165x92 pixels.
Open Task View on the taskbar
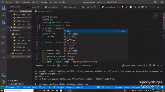(40, 90)
